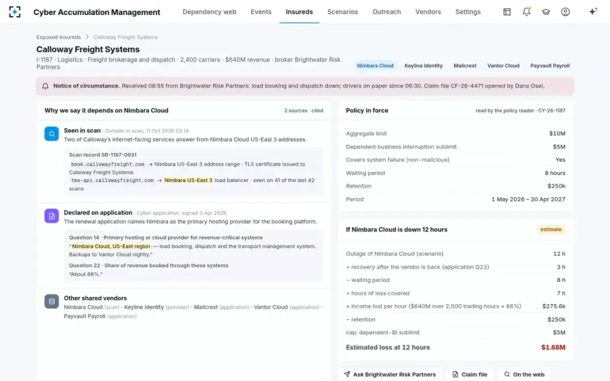Click Keyline Identity in Other shared vendors
610x381 pixels.
point(144,307)
